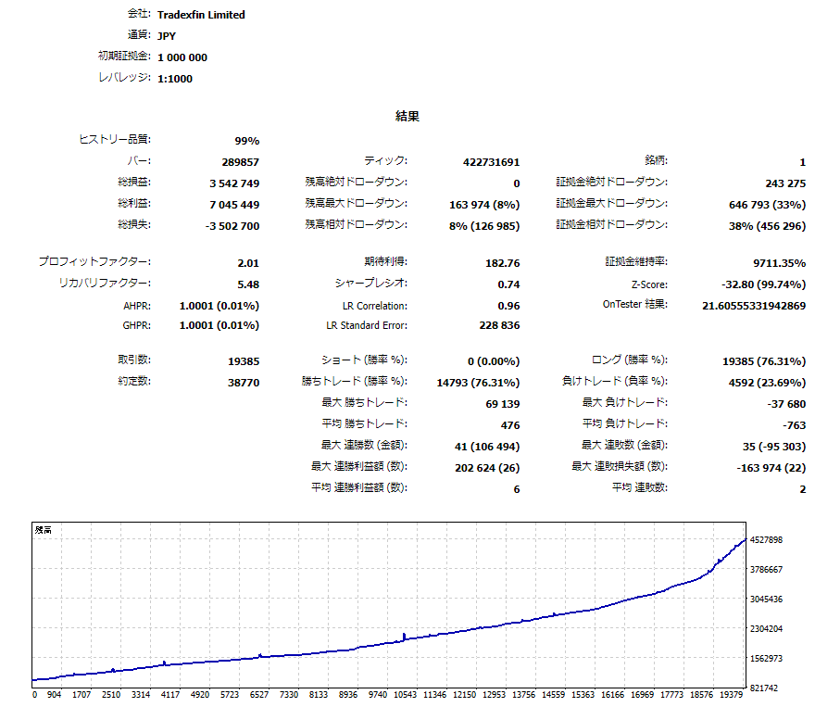Click the total net profit "3 542 749"
Image resolution: width=815 pixels, height=707 pixels.
pos(234,183)
